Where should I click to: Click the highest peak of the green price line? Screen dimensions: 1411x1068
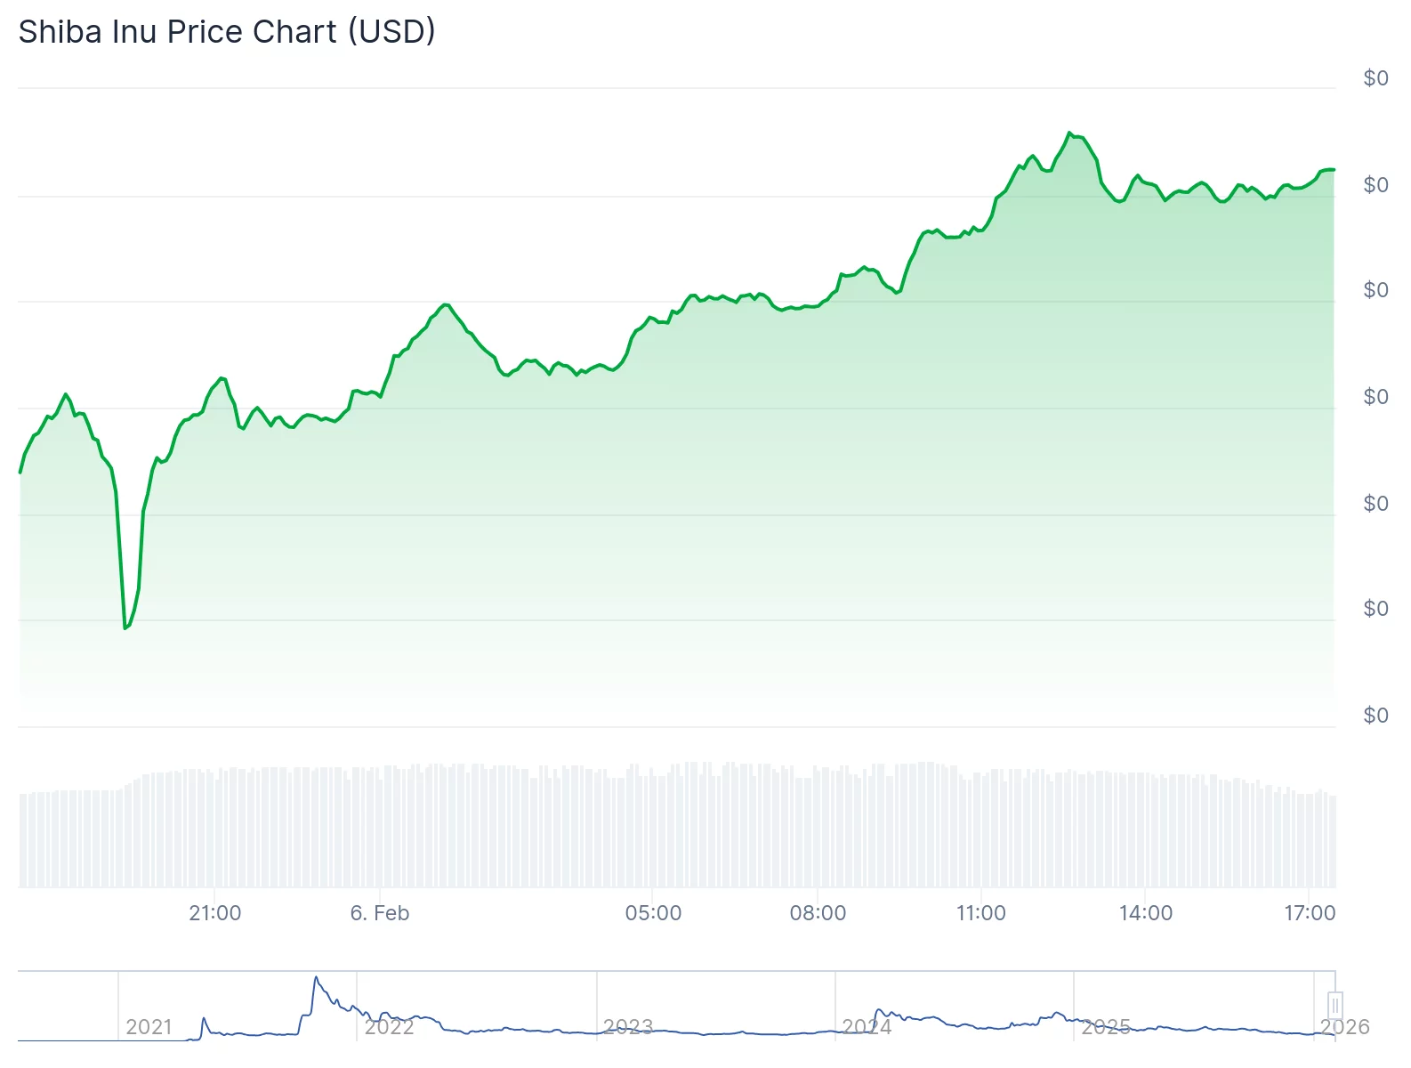pyautogui.click(x=1069, y=133)
